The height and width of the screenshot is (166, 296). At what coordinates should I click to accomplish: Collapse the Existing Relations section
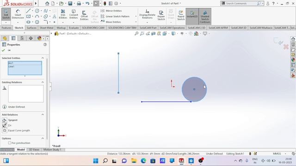pos(43,82)
